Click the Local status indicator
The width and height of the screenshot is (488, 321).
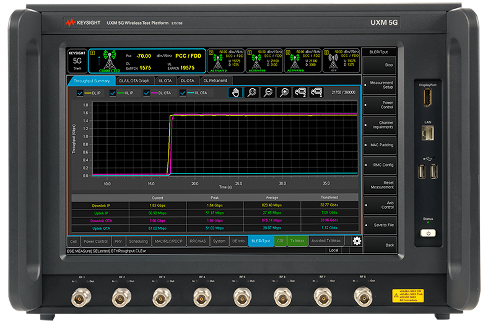334,250
